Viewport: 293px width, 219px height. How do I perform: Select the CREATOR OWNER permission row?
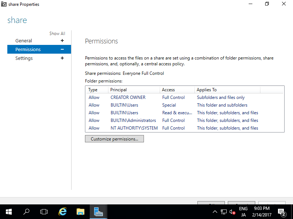(x=185, y=97)
